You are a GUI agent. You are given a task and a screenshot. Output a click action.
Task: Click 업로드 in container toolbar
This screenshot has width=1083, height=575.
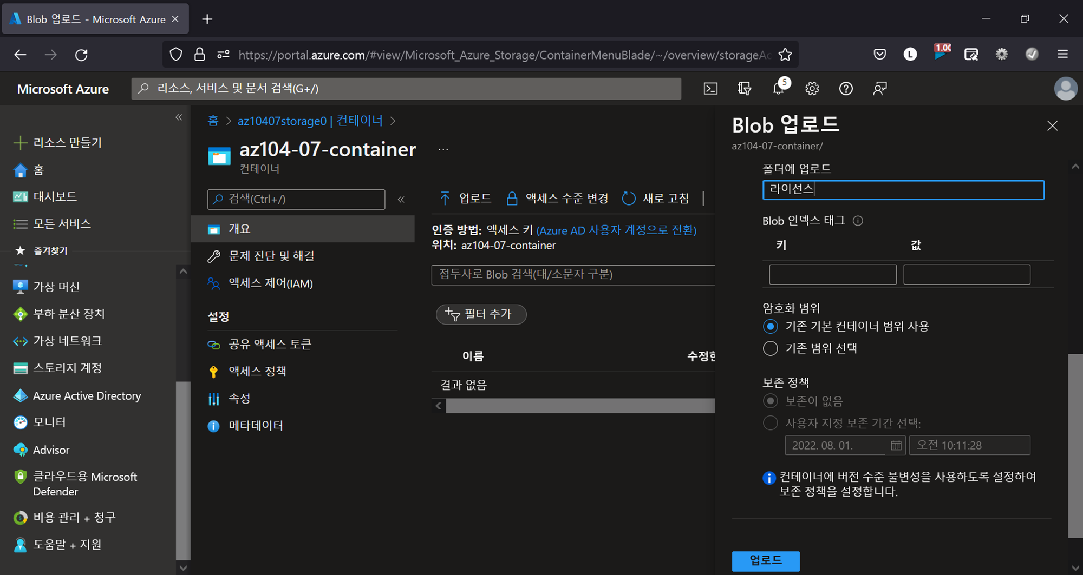(465, 199)
